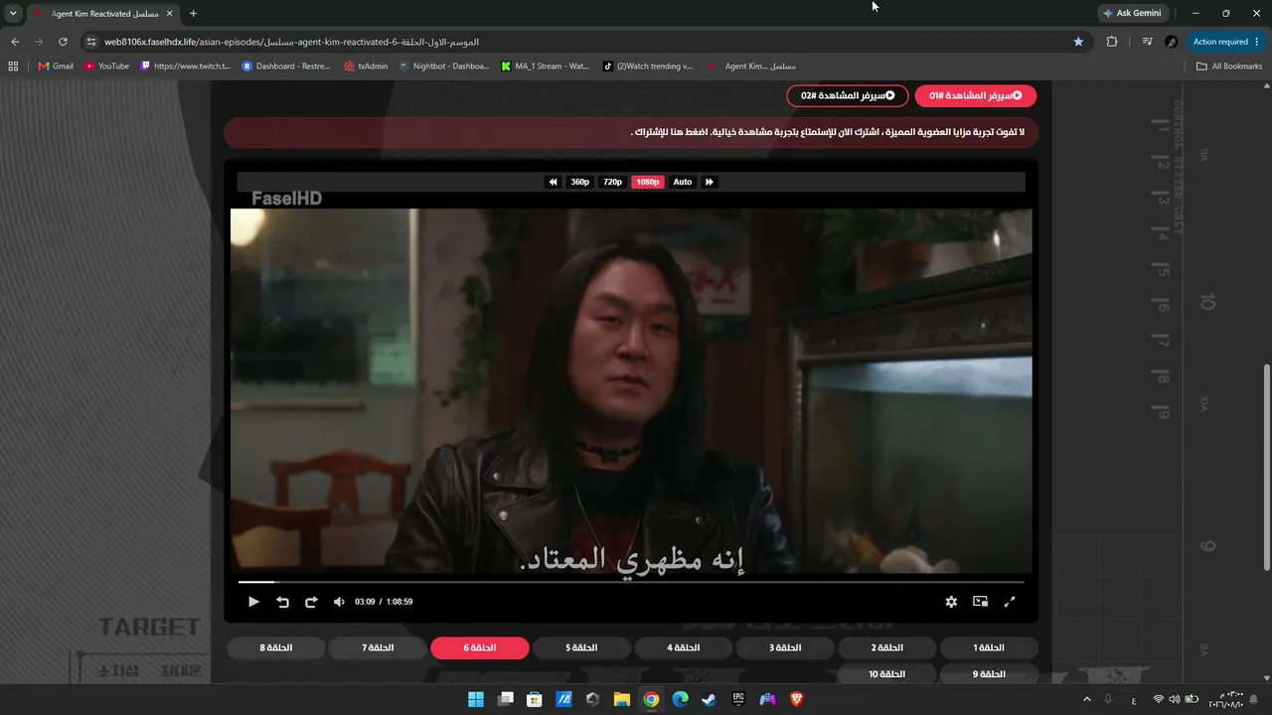Open the Nightbot - Dashboa... bookmark

(444, 67)
